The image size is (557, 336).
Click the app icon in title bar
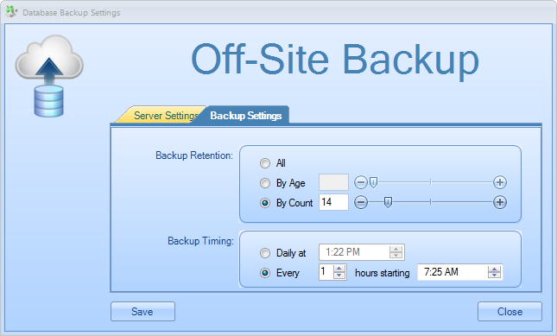11,11
